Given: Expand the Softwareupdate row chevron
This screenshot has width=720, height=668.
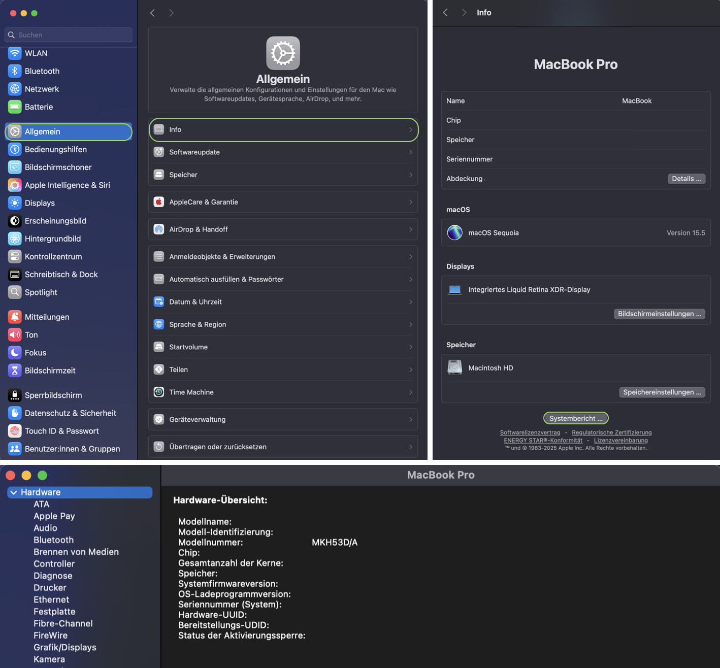Looking at the screenshot, I should (410, 152).
